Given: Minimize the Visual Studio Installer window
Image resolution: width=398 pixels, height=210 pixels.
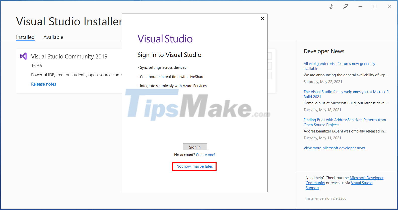Looking at the screenshot, I should [360, 7].
